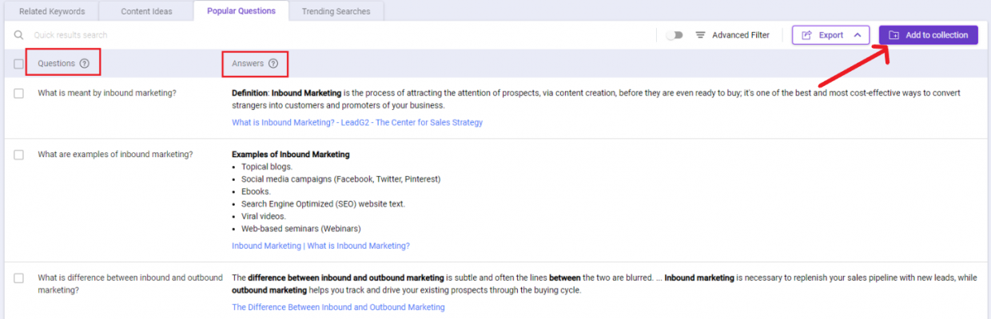Select all questions with header checkbox
Image resolution: width=991 pixels, height=319 pixels.
click(19, 64)
